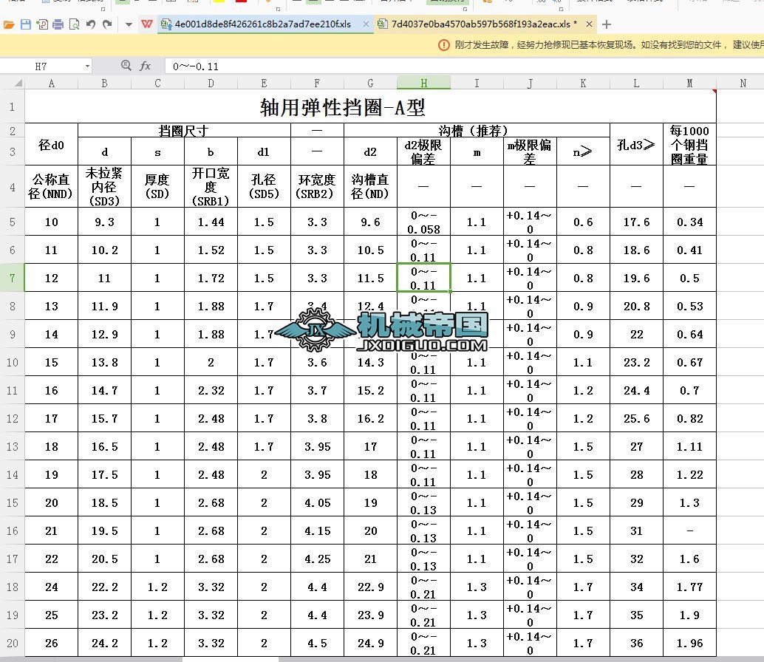Click the 未拉紧内径(SD3) cell
Viewport: 764px width, 662px height.
pyautogui.click(x=104, y=187)
